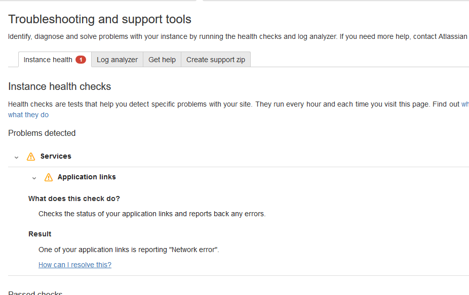469x295 pixels.
Task: Open the Instance health tab
Action: tap(55, 60)
